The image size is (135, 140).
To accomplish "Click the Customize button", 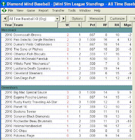I will [117, 19].
